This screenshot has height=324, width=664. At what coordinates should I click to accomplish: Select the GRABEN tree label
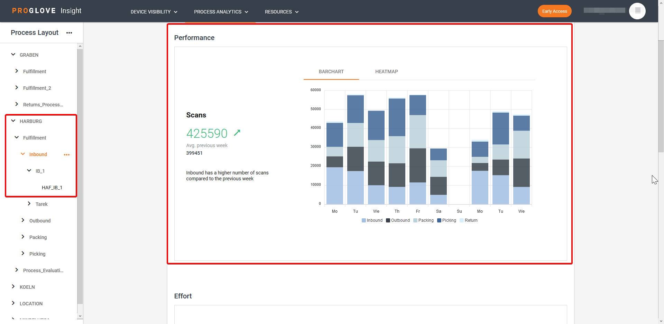[x=29, y=55]
